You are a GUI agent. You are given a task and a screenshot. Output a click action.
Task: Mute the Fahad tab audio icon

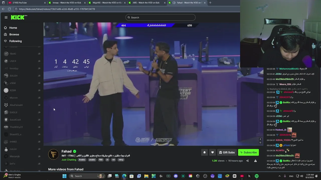(x=174, y=3)
